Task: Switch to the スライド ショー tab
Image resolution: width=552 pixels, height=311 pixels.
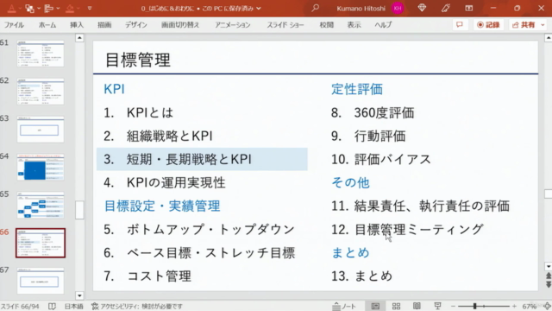Action: click(285, 25)
